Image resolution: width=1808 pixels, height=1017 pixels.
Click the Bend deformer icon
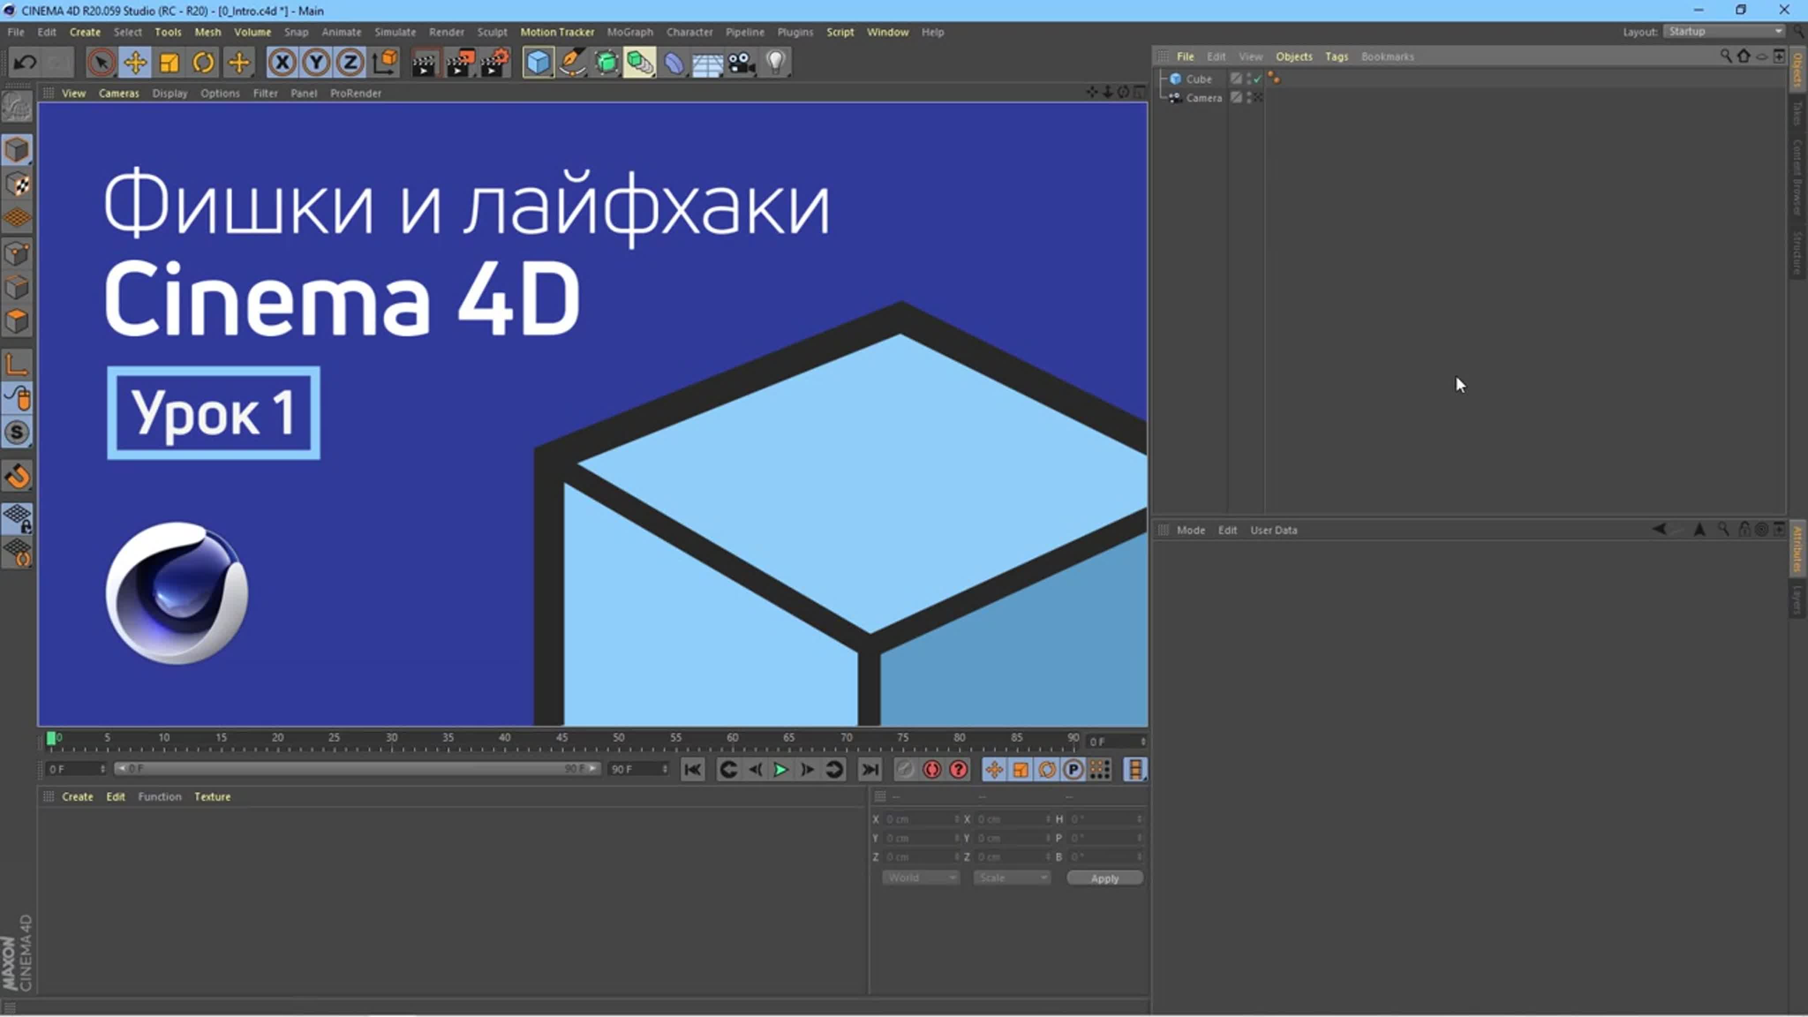pos(674,63)
